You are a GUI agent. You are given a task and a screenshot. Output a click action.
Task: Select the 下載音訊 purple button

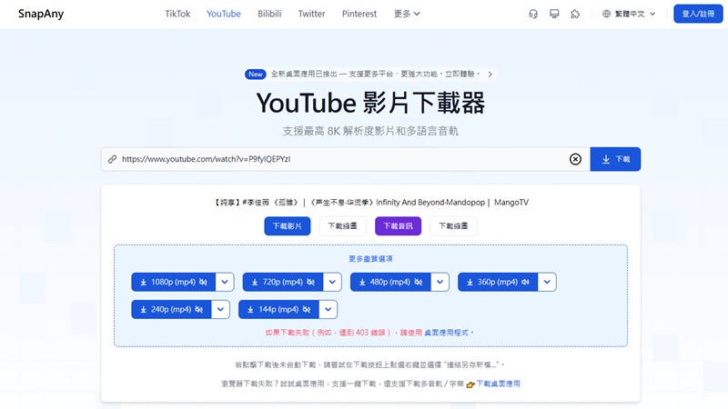click(x=398, y=225)
